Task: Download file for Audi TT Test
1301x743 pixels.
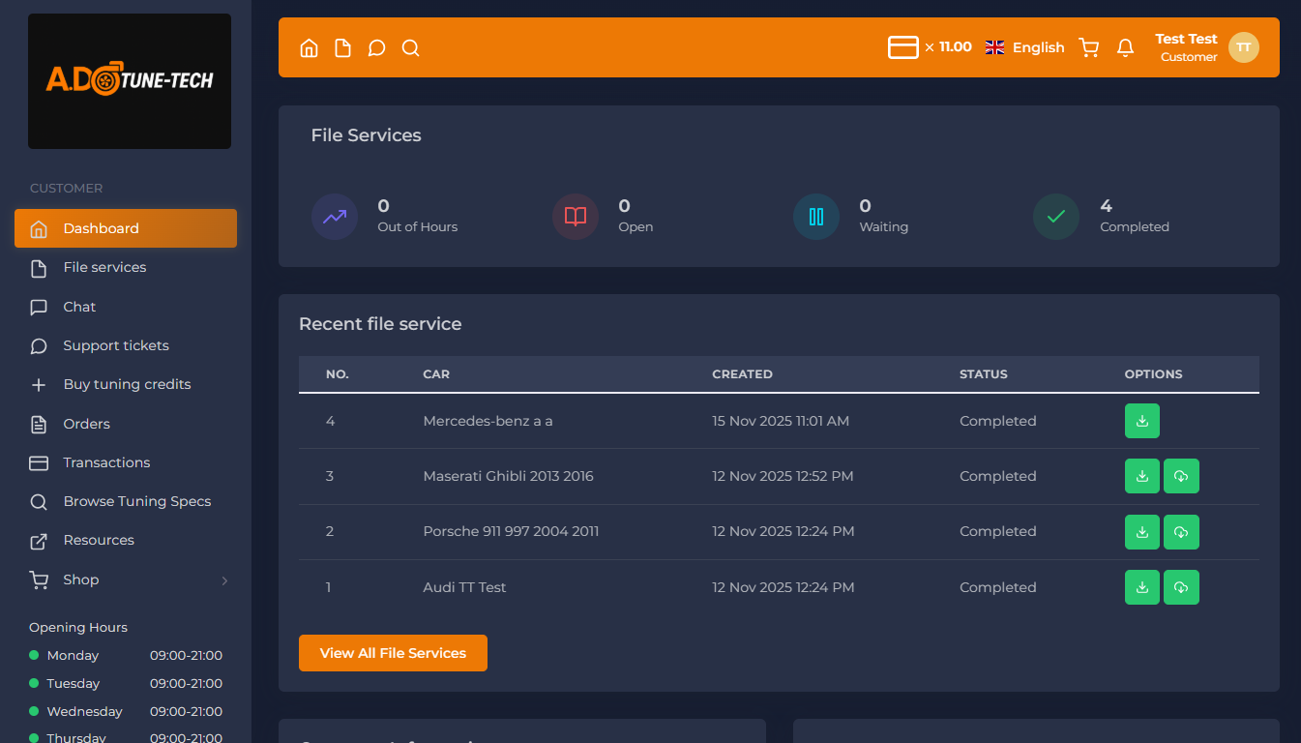Action: (1142, 587)
